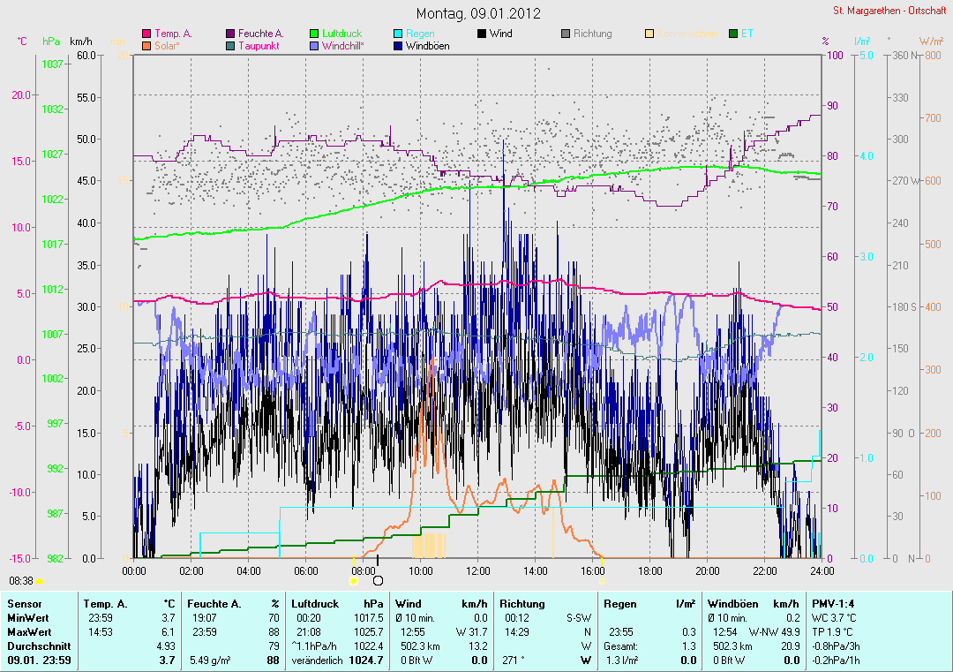953x672 pixels.
Task: Click the -0.8hPa/3h pressure change value
Action: [x=836, y=646]
